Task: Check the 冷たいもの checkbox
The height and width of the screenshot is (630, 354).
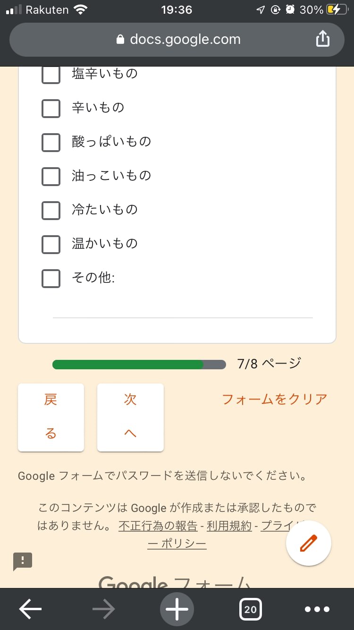Action: pyautogui.click(x=51, y=210)
